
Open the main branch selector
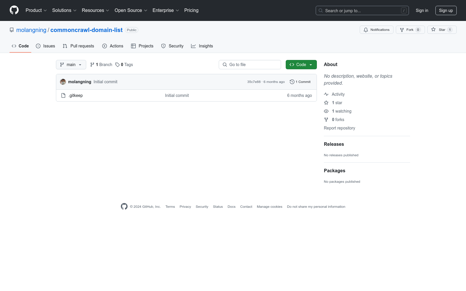tap(71, 65)
